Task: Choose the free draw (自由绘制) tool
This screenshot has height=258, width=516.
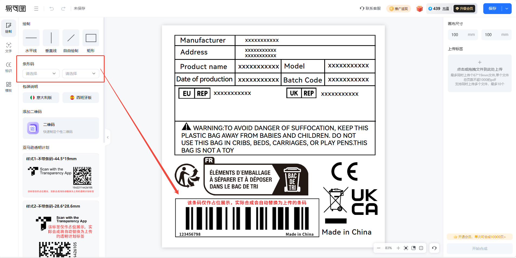Action: pyautogui.click(x=71, y=38)
